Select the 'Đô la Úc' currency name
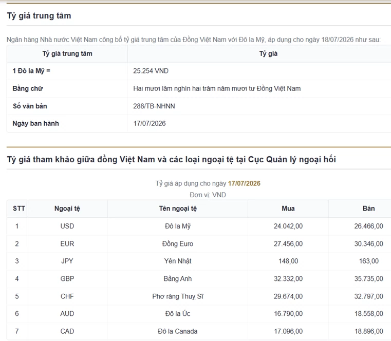 click(178, 314)
